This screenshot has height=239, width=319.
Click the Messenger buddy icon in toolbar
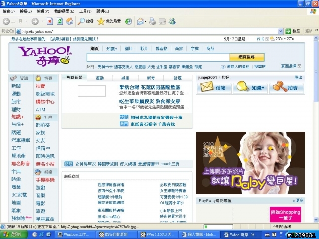click(x=172, y=21)
